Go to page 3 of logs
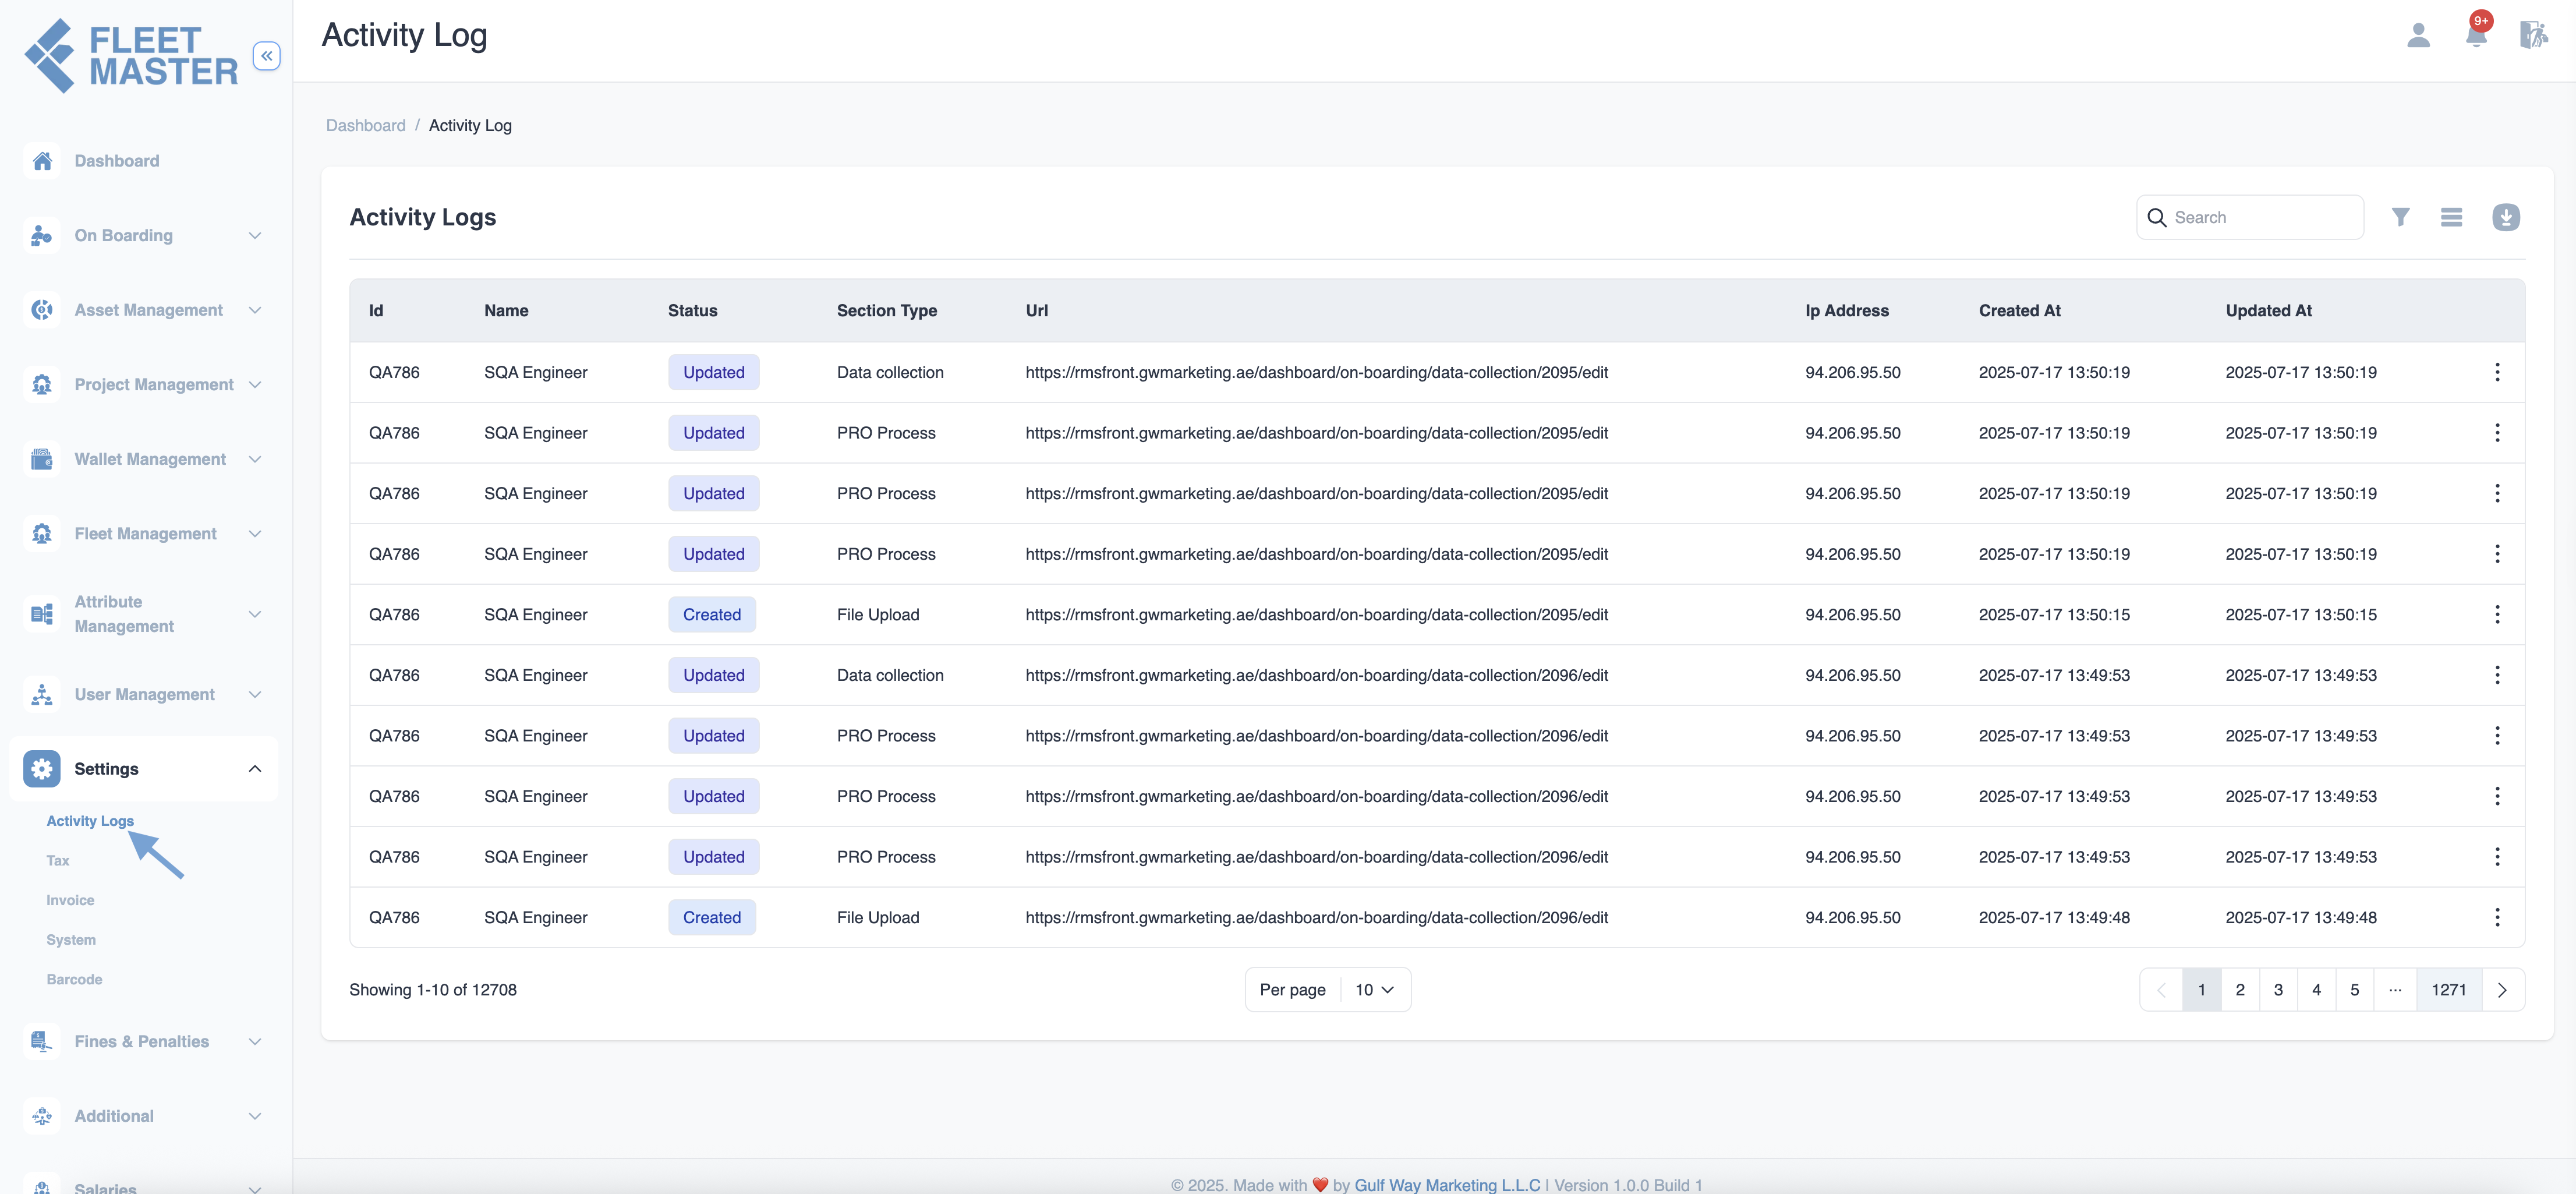Viewport: 2576px width, 1194px height. pos(2278,990)
